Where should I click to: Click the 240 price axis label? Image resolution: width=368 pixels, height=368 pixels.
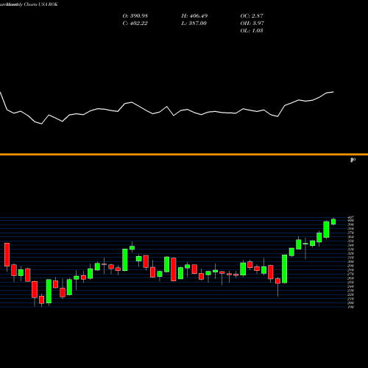351,286
